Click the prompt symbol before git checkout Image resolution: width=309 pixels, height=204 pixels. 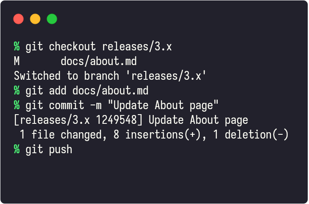(x=17, y=47)
